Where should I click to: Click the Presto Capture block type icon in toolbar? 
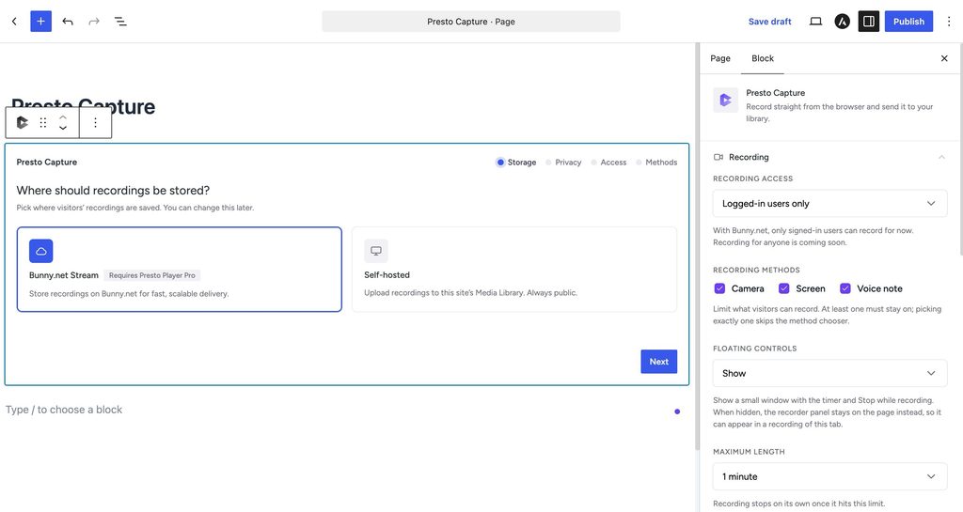pyautogui.click(x=23, y=123)
